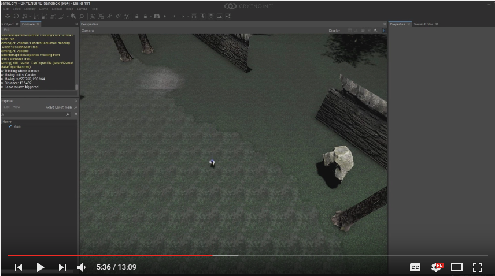495x276 pixels.
Task: Open the Layout menu
Action: tap(82, 9)
